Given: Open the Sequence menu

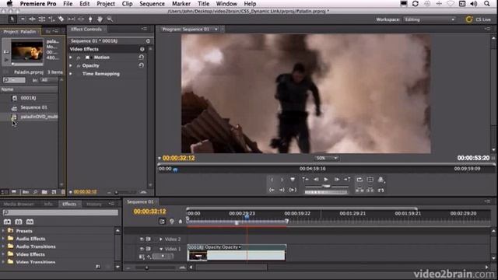Looking at the screenshot, I should [152, 4].
